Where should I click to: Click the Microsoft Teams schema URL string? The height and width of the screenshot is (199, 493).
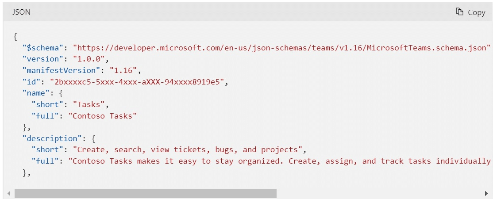click(282, 47)
